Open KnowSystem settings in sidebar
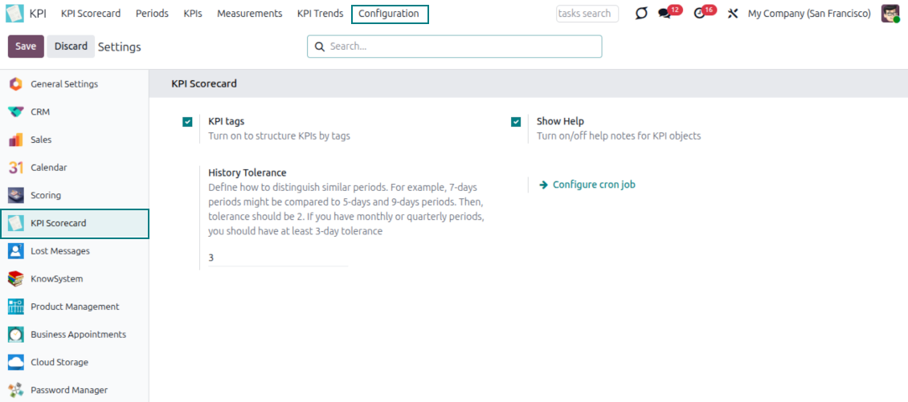 coord(56,278)
